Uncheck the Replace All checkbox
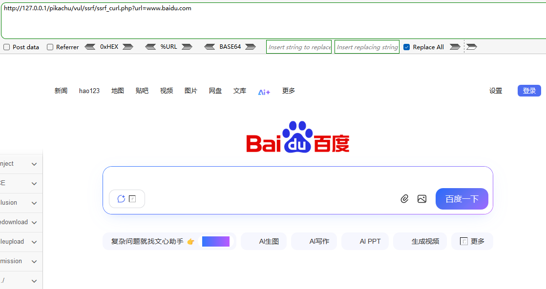 (x=406, y=47)
